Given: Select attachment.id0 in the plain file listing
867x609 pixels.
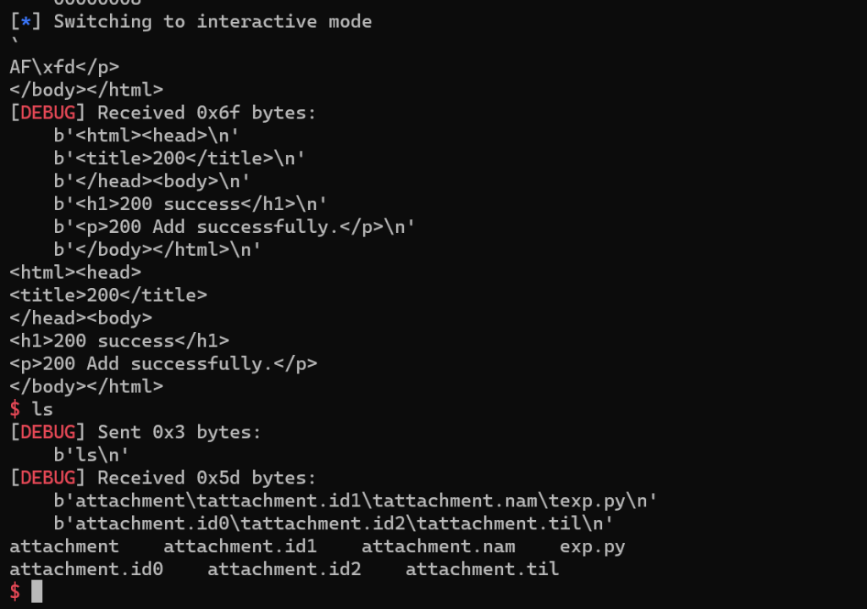Looking at the screenshot, I should point(86,569).
